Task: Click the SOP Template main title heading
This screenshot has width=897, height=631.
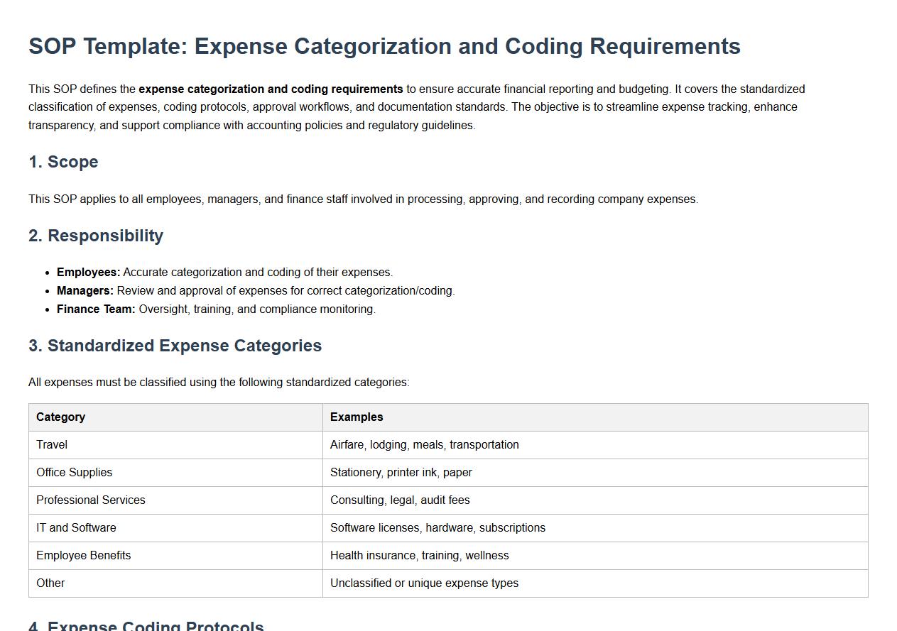Action: [x=384, y=46]
